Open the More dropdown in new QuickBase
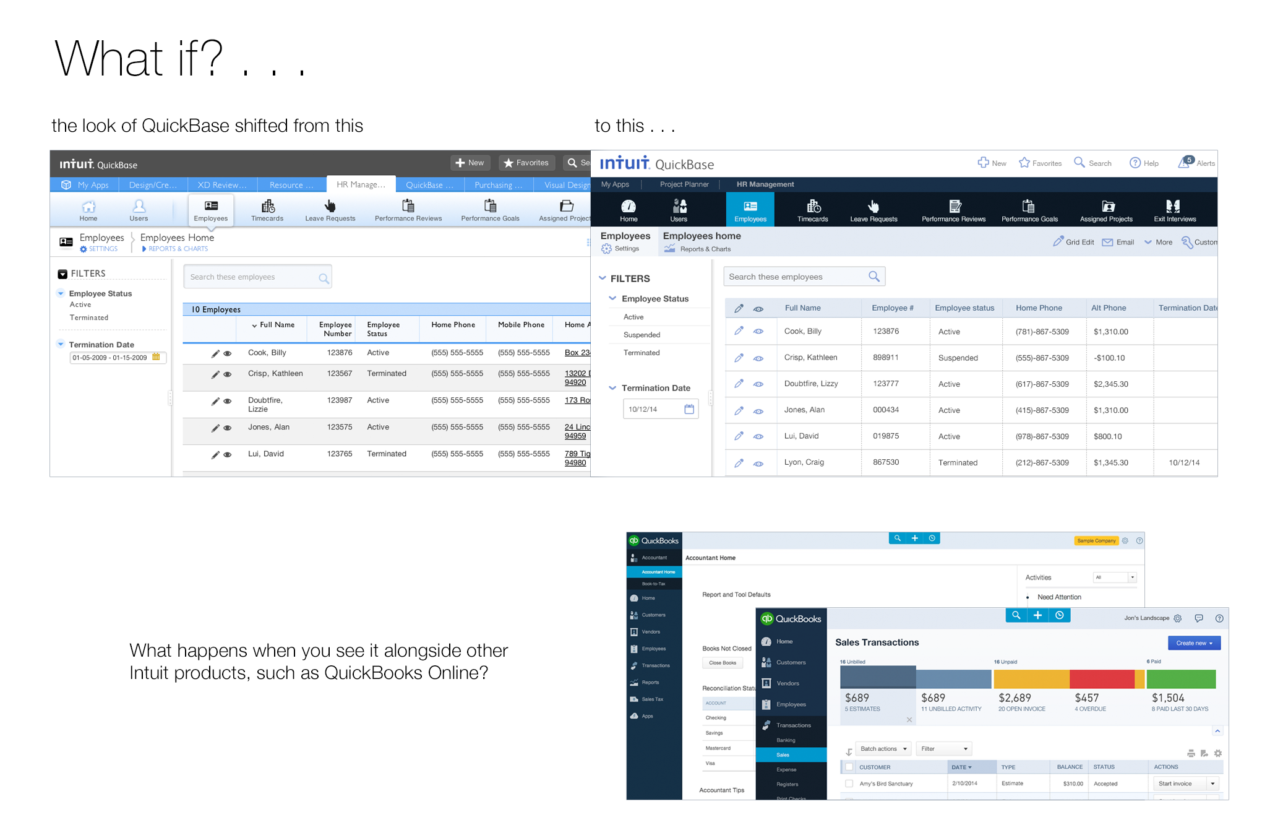 point(1158,242)
